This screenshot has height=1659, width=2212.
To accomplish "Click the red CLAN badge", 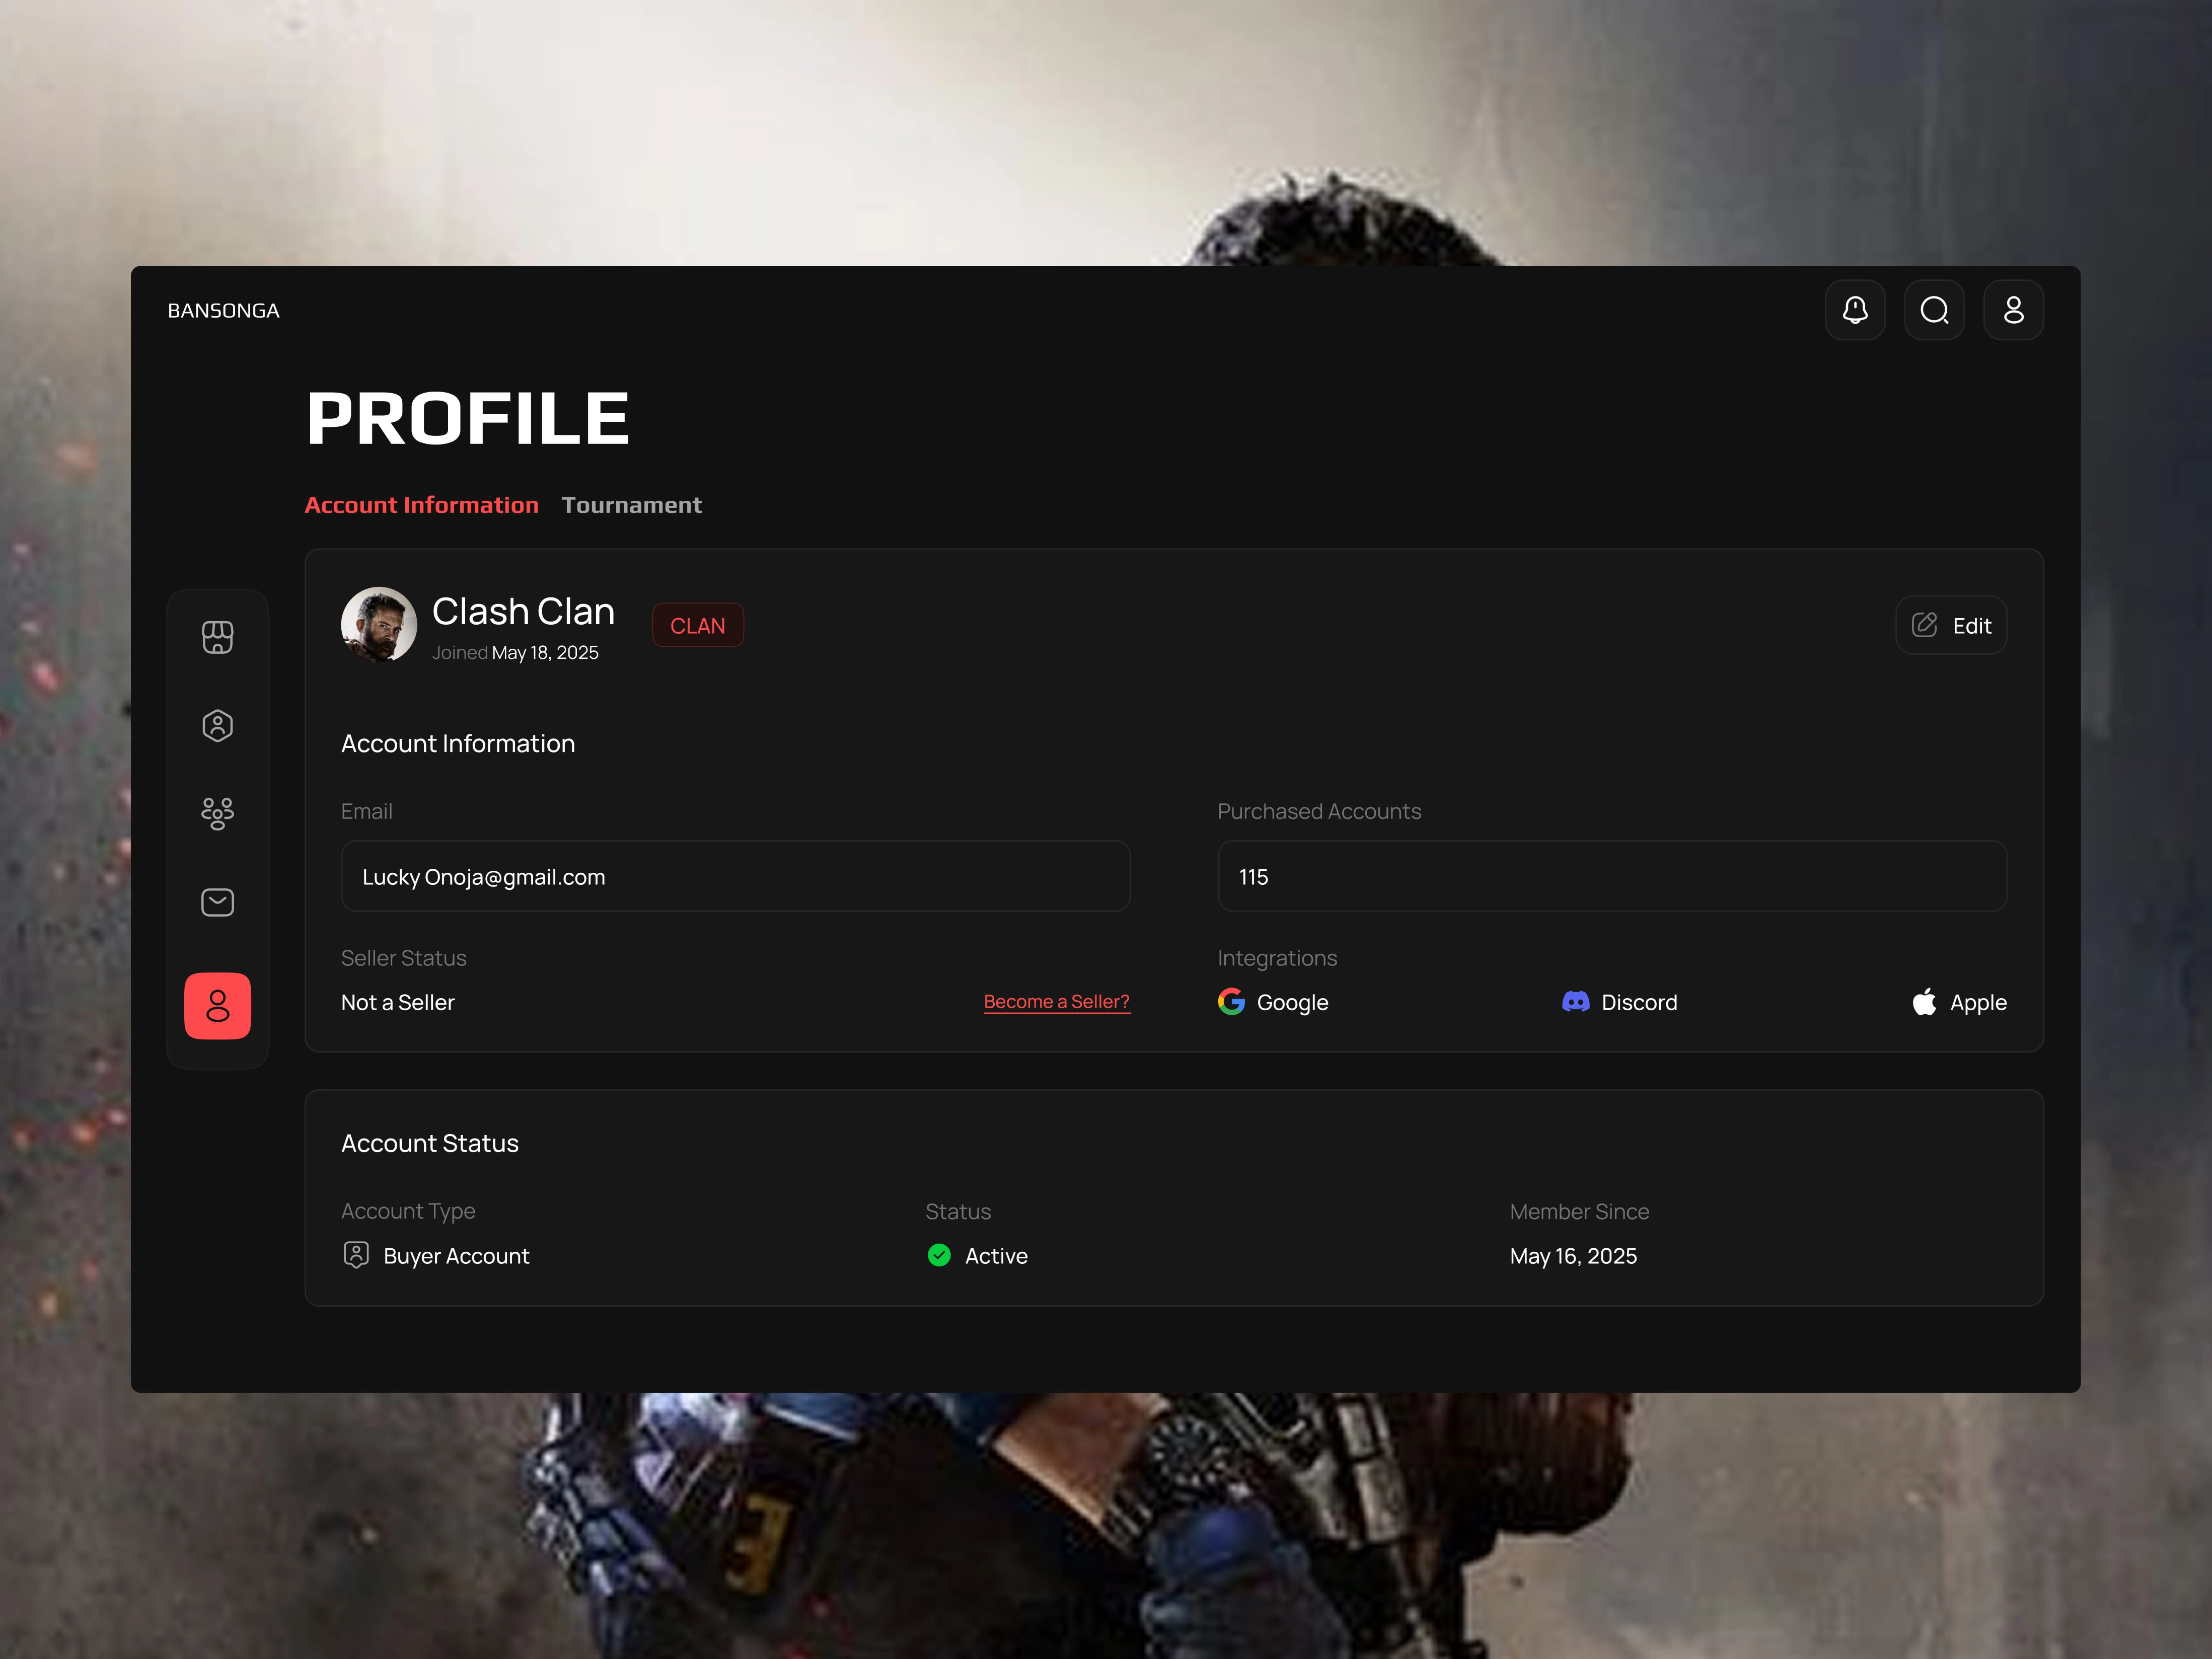I will coord(697,625).
